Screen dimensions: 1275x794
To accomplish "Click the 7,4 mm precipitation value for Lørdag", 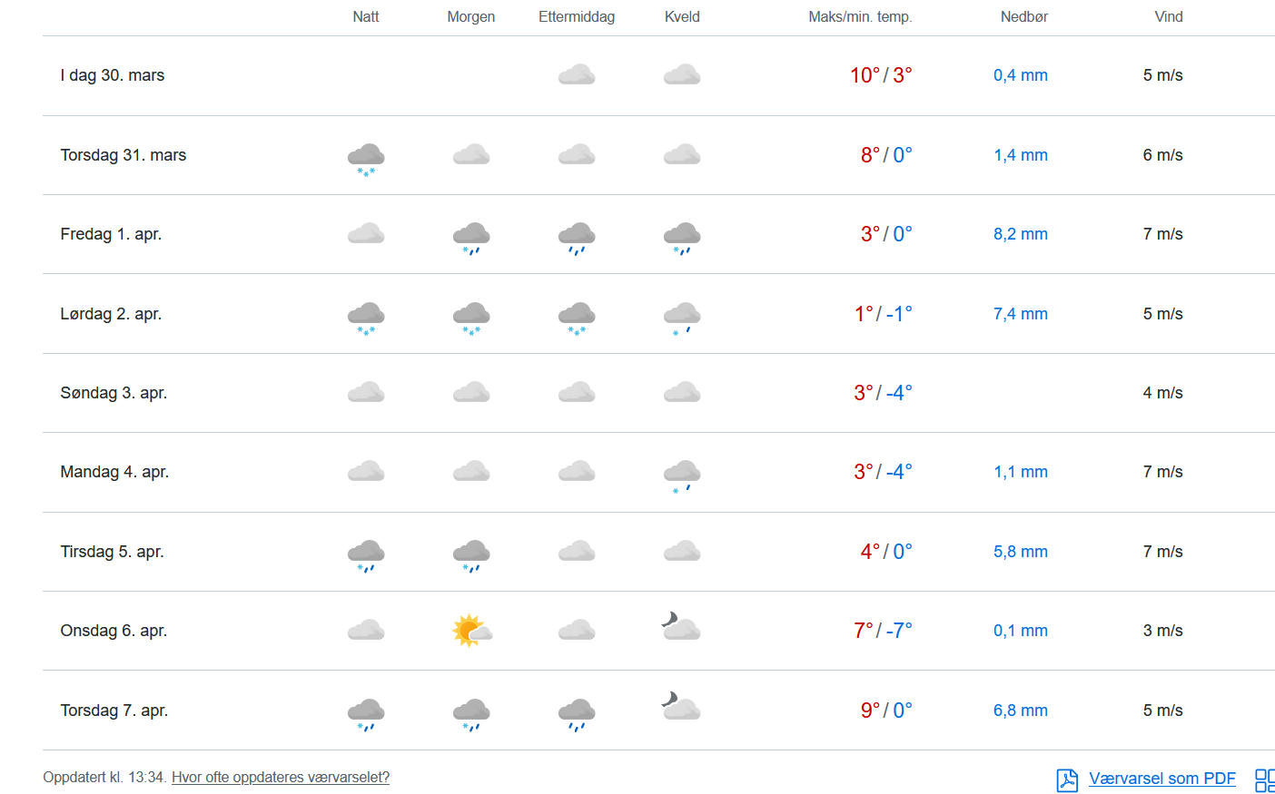I will point(1020,314).
